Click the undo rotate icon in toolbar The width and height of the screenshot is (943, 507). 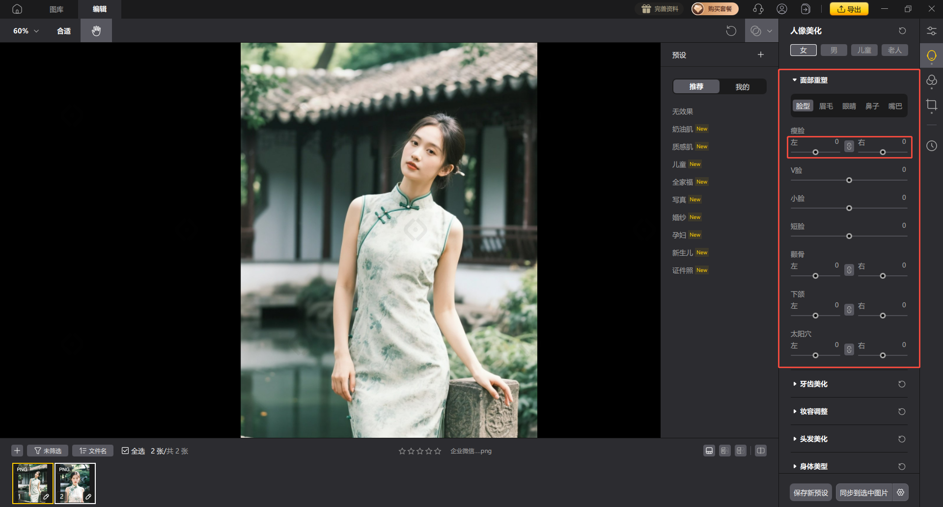731,31
